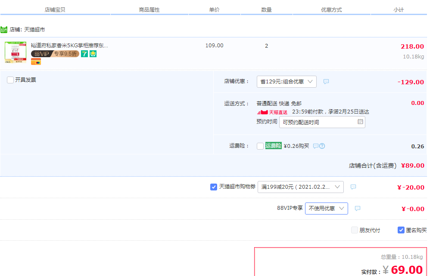Click the product title 裕道府私家香米5KG
The image size is (436, 276).
(x=69, y=46)
